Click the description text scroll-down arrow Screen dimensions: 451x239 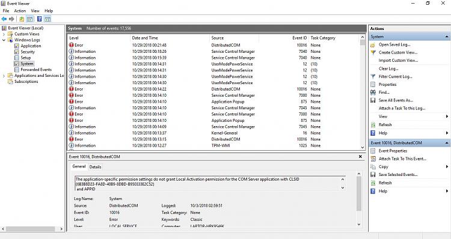[343, 187]
